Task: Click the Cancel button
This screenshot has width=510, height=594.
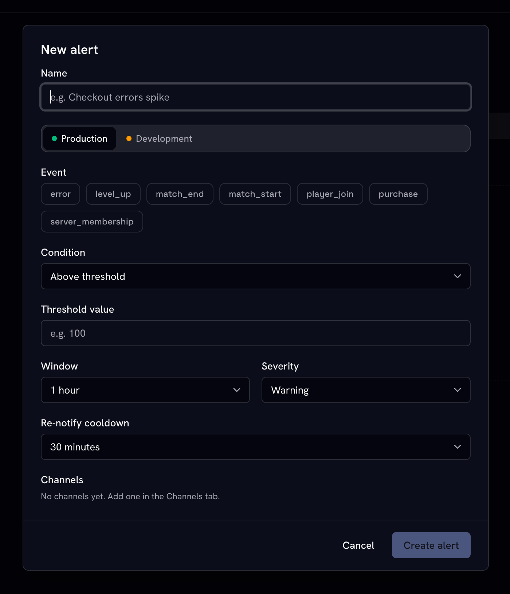Action: 358,545
